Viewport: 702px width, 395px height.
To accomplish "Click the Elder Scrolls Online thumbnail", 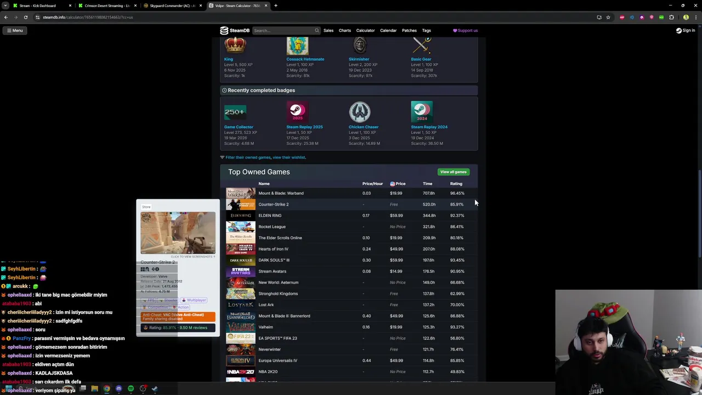I will coord(241,238).
